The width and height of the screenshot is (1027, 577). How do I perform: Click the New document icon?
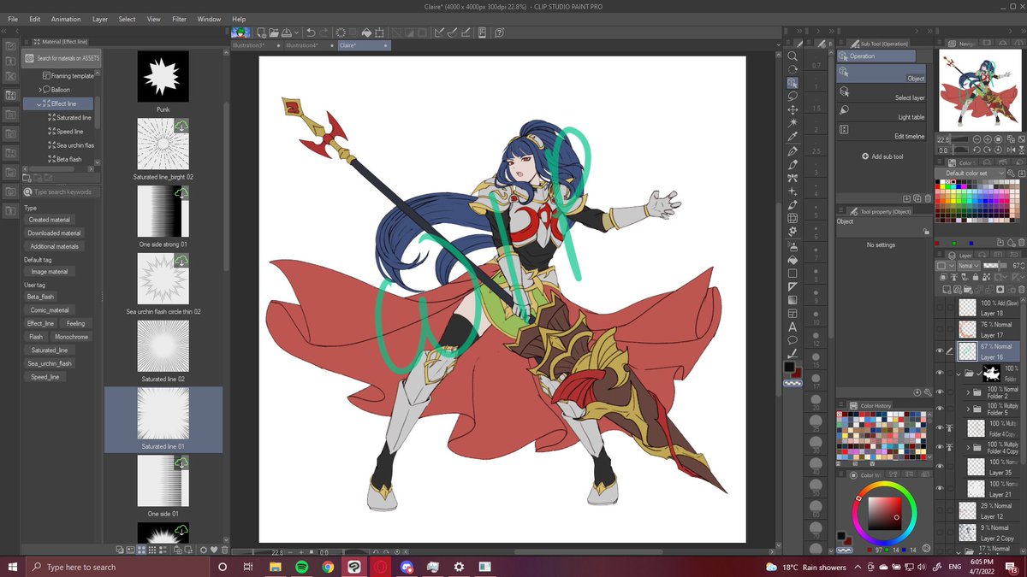tap(261, 33)
